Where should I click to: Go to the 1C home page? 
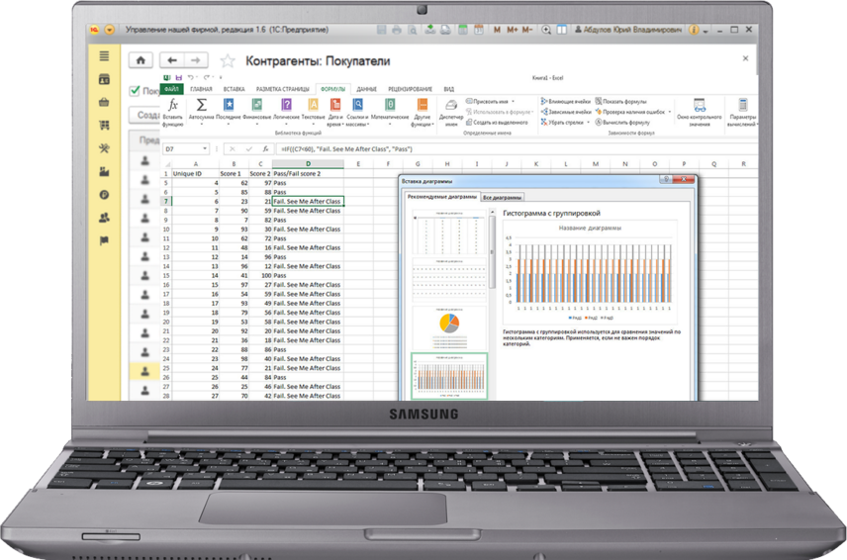[141, 60]
